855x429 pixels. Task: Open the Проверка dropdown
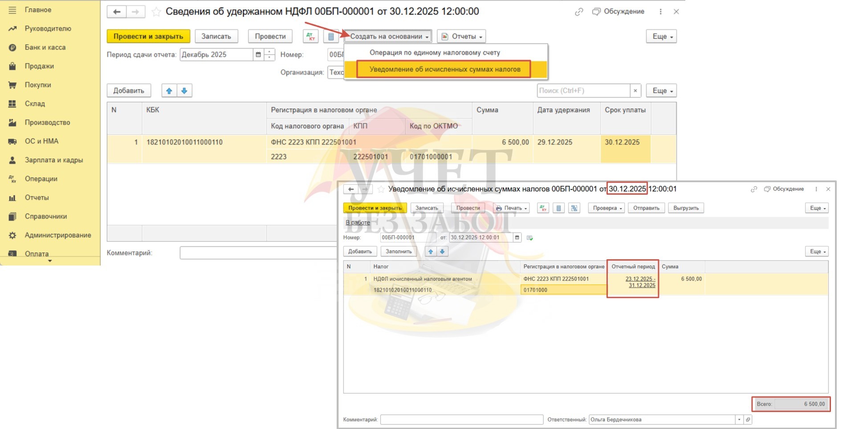[607, 208]
